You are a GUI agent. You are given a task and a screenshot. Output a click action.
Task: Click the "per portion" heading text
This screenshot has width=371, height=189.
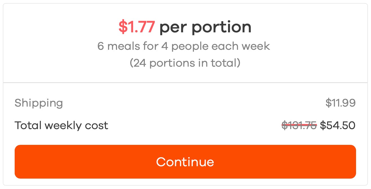click(205, 27)
